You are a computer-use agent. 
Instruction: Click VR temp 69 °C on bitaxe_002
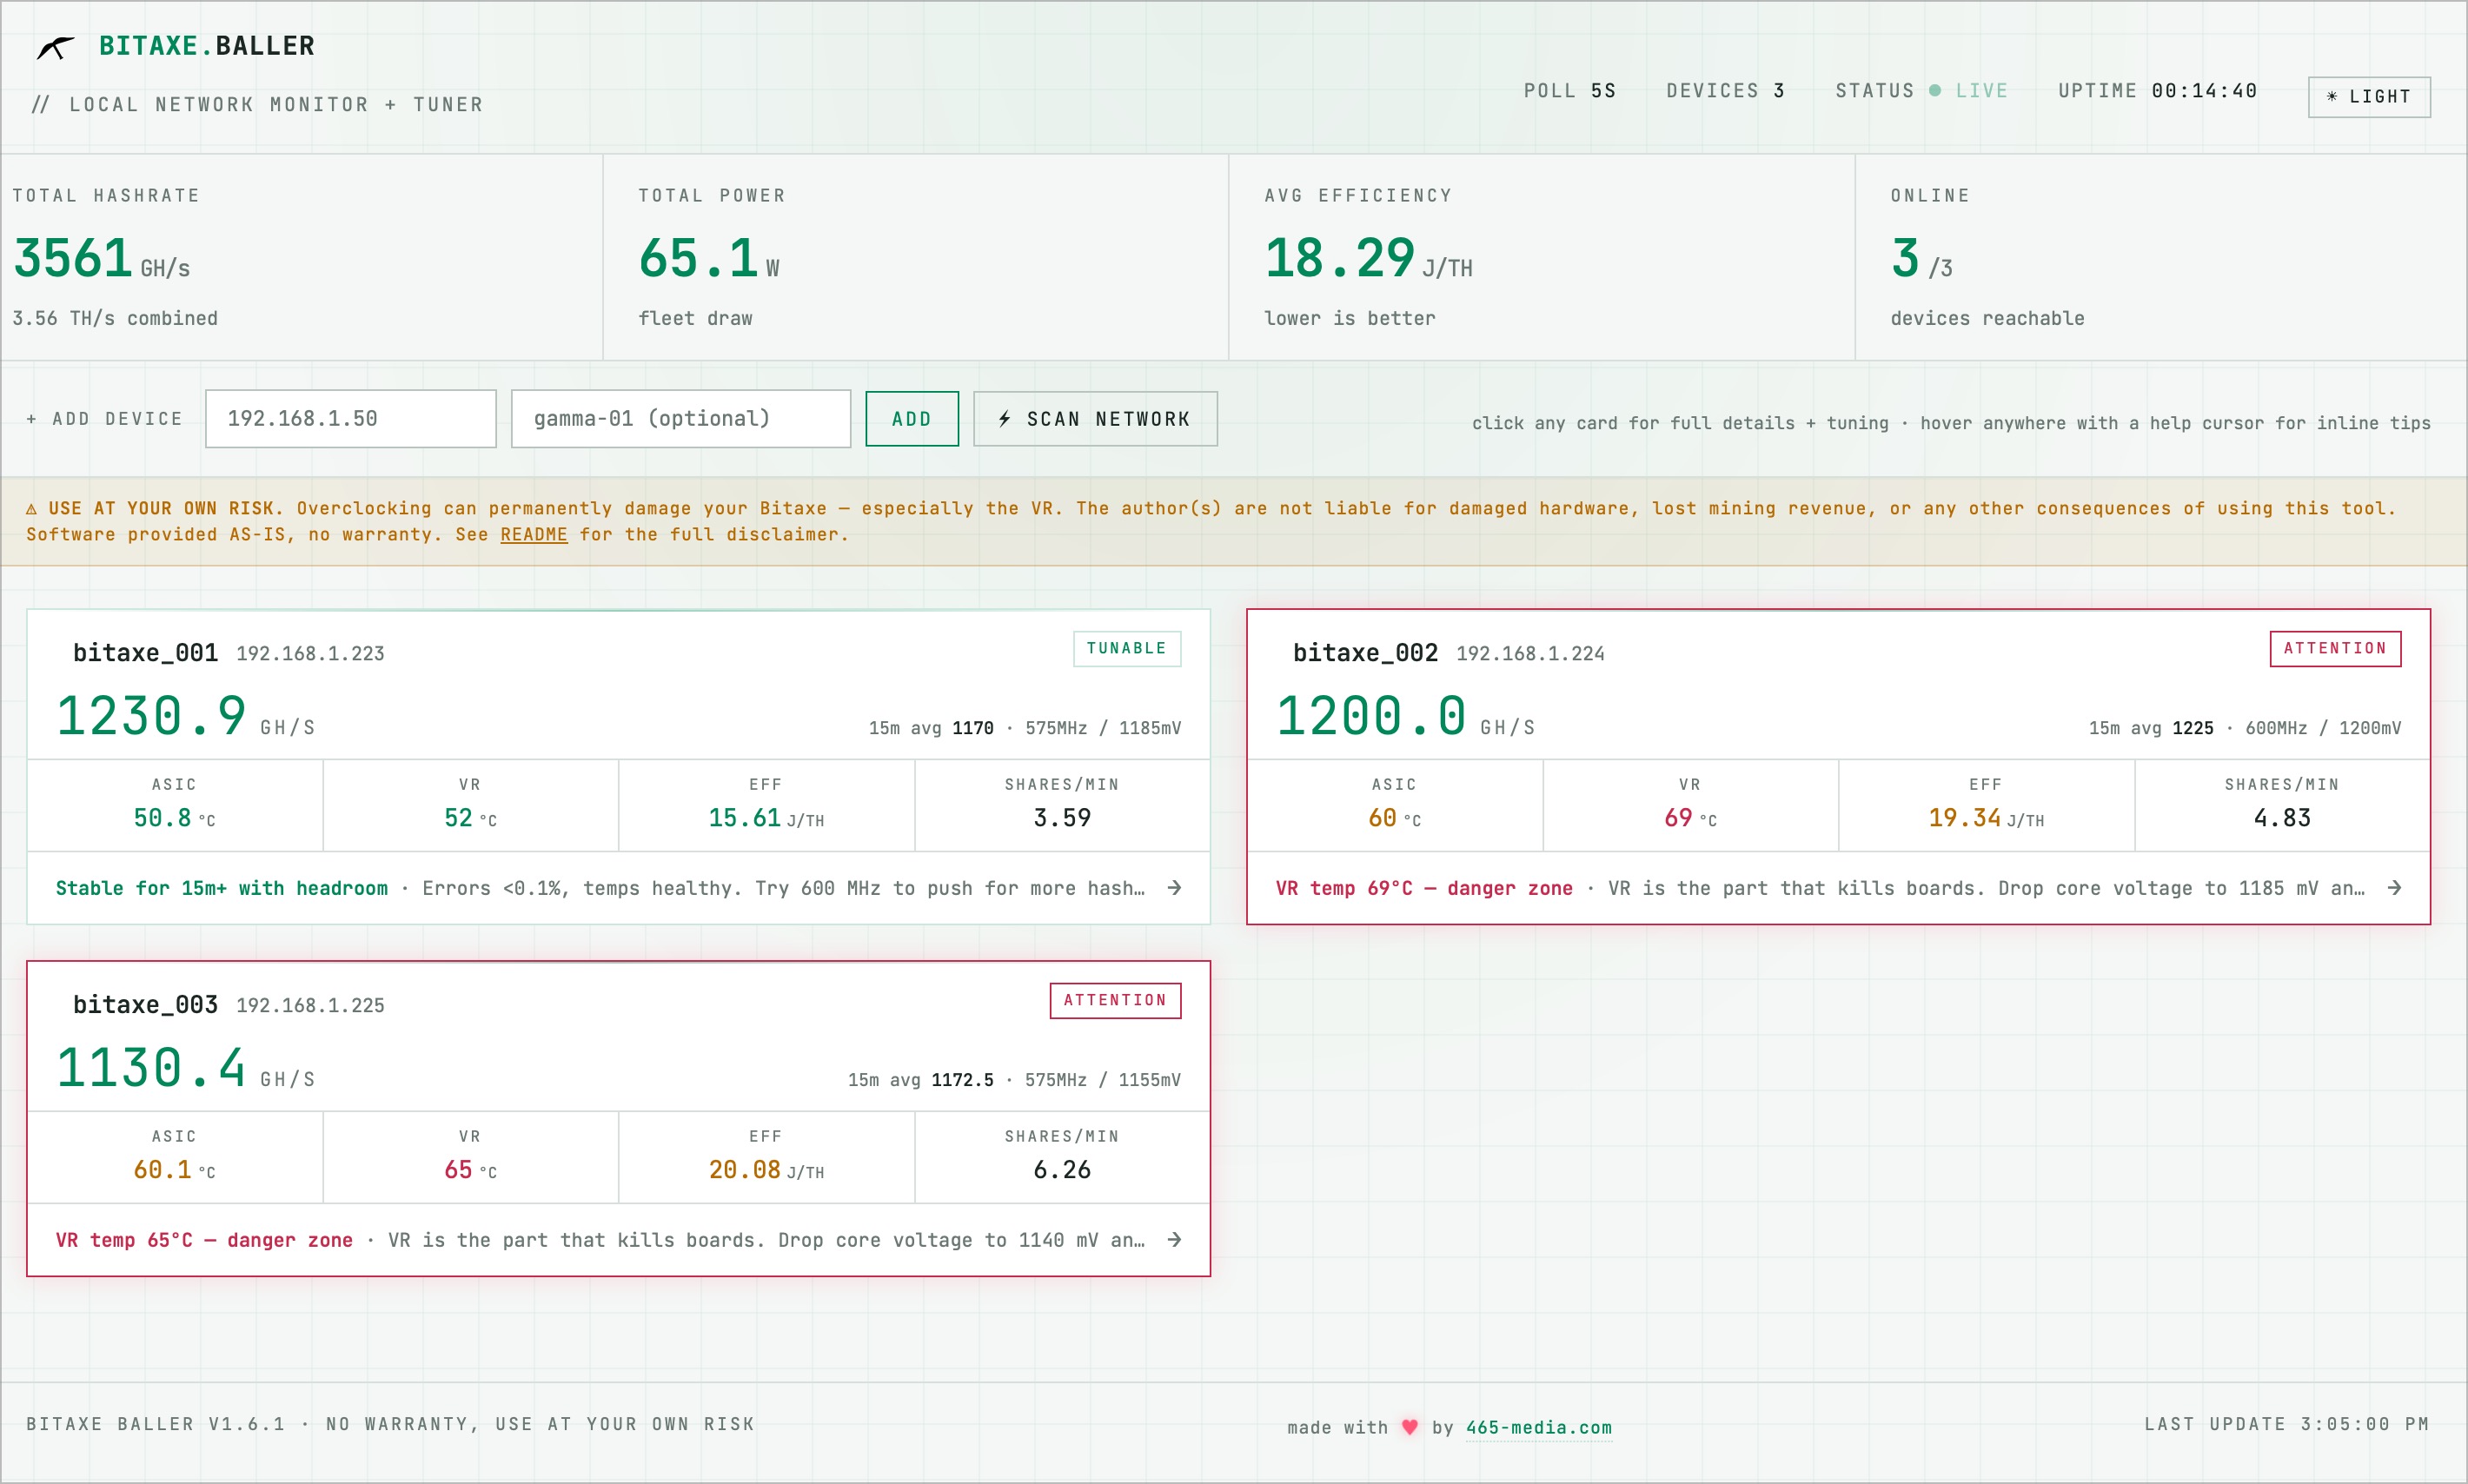[x=1691, y=818]
